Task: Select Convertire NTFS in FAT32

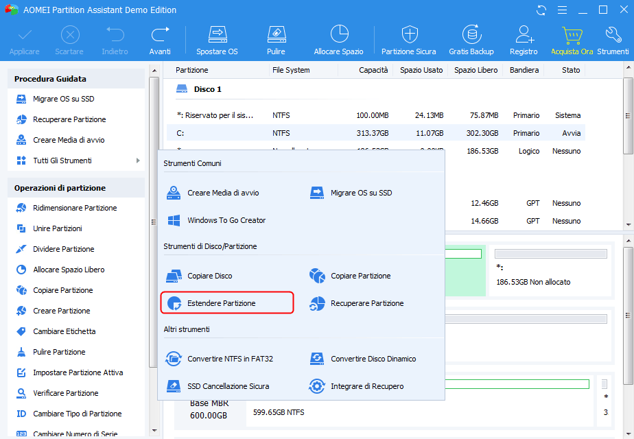Action: [x=220, y=359]
